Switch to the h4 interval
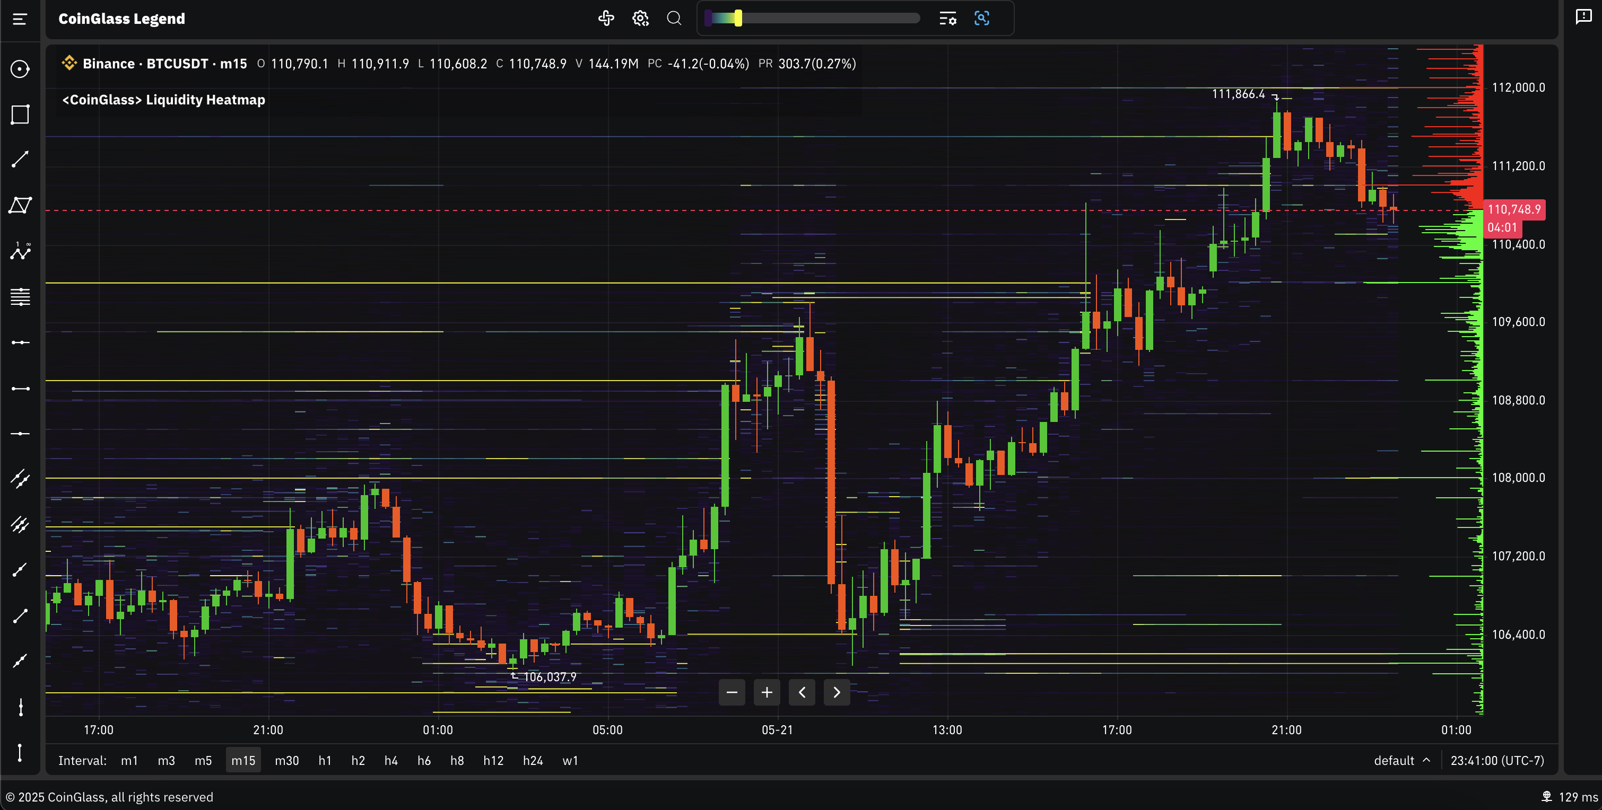1602x810 pixels. [391, 760]
